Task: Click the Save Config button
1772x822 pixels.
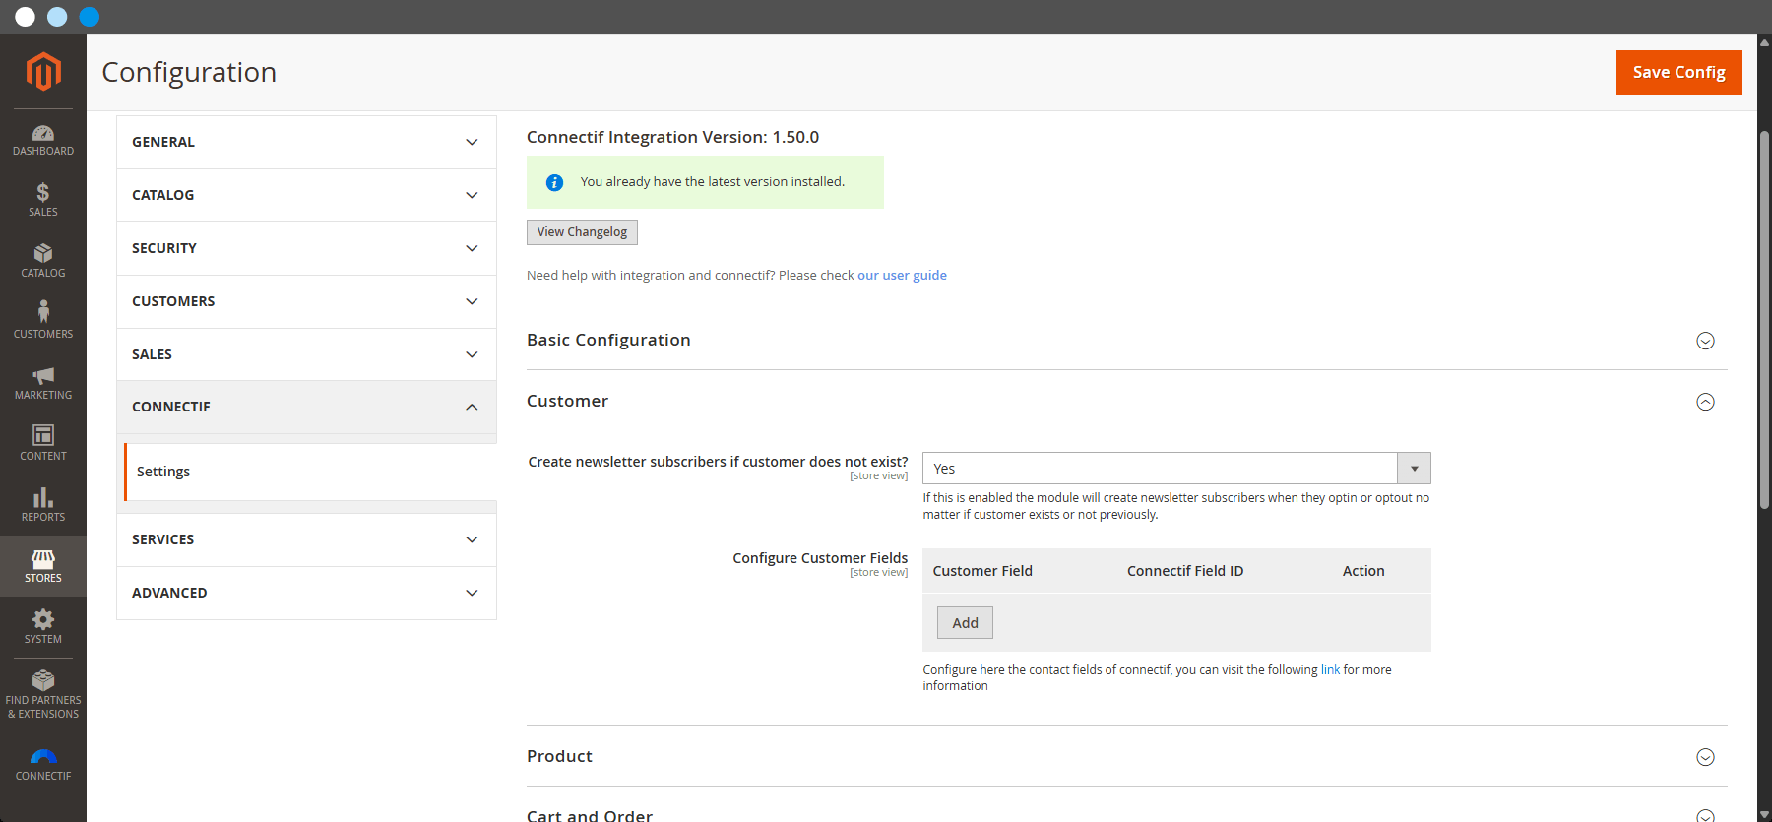Action: 1679,73
